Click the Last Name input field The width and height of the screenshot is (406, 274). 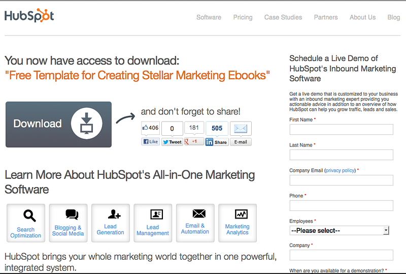click(341, 155)
